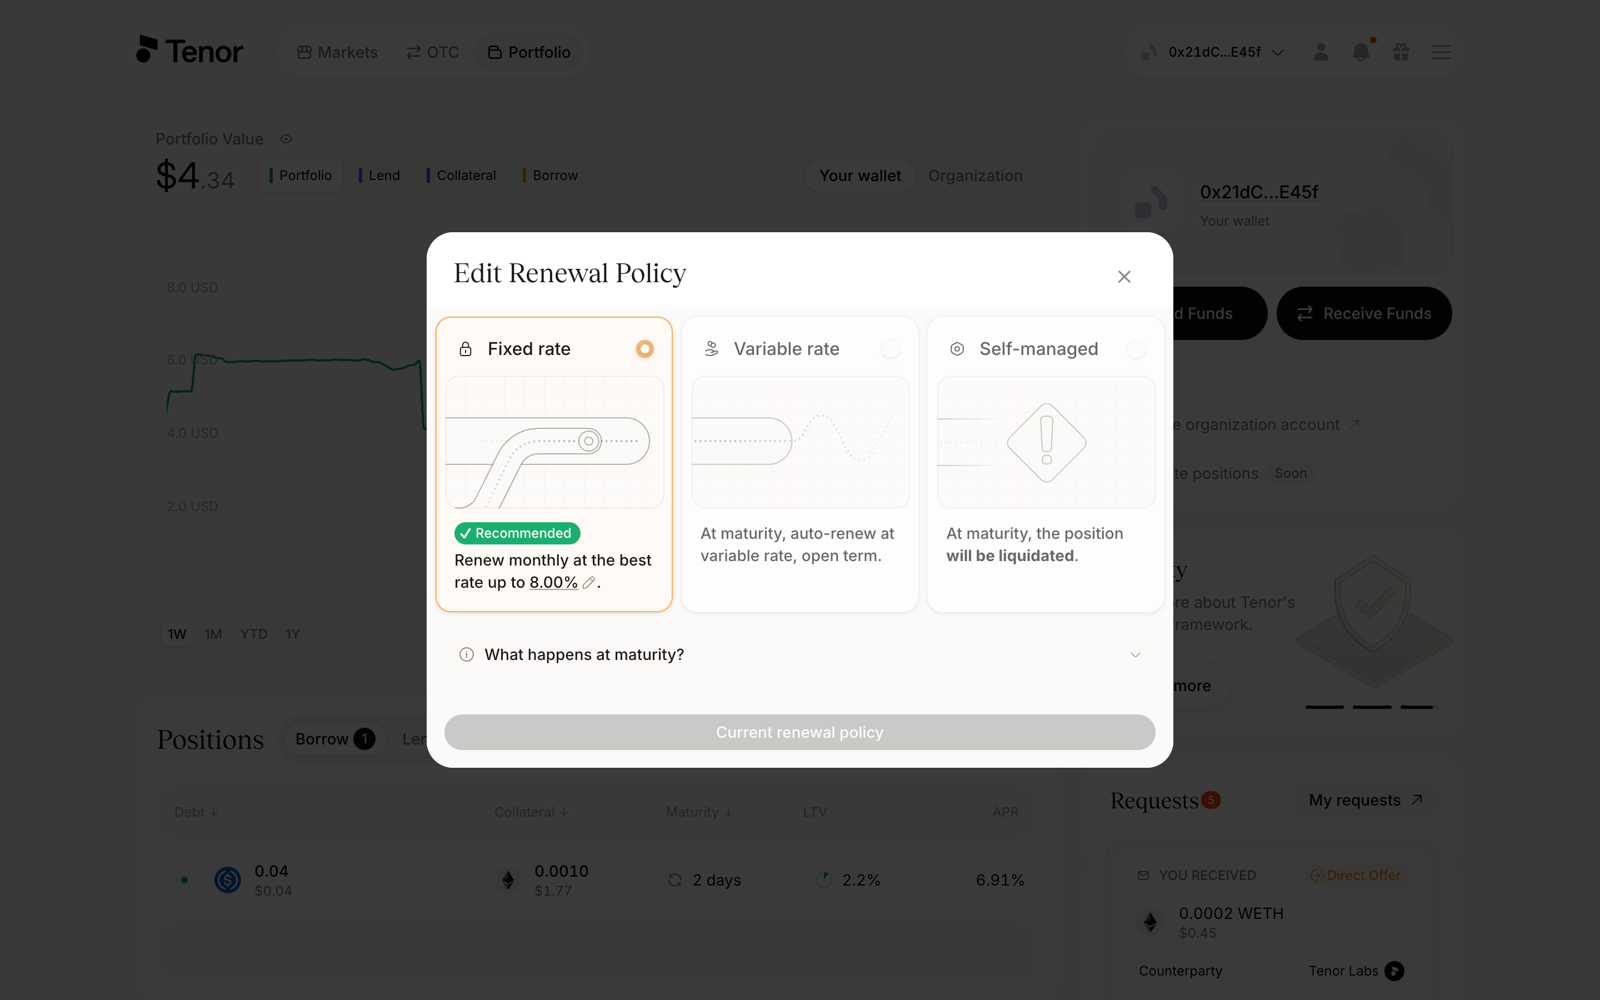This screenshot has width=1600, height=1000.
Task: Go to the Markets tab
Action: pos(337,52)
